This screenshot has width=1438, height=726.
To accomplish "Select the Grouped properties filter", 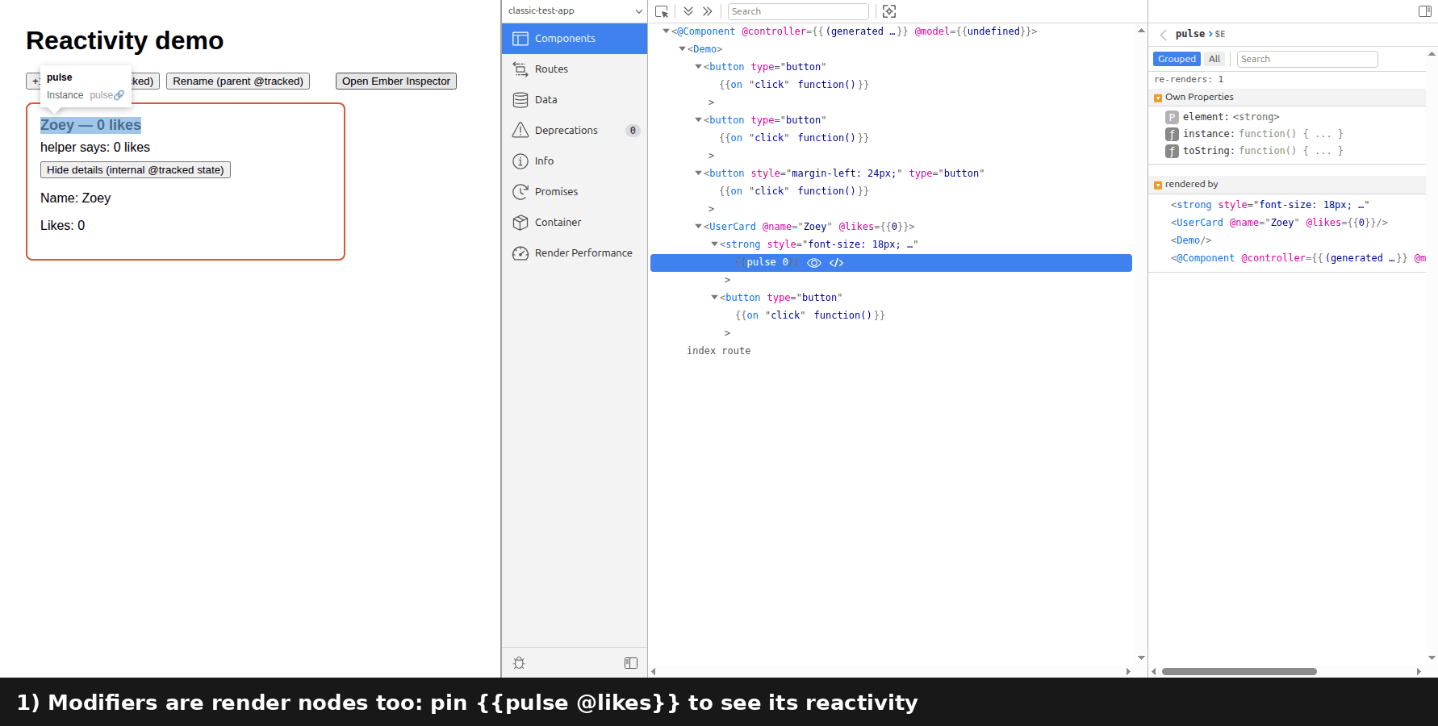I will pos(1177,59).
